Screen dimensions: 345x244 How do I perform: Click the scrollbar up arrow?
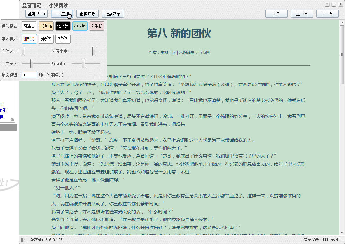pyautogui.click(x=342, y=23)
